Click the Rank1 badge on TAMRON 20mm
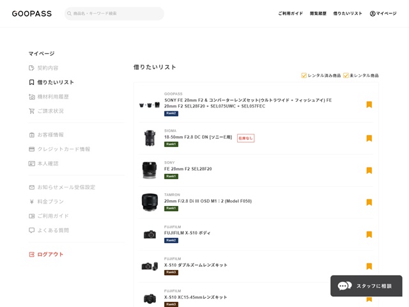The height and width of the screenshot is (307, 409). [x=171, y=209]
